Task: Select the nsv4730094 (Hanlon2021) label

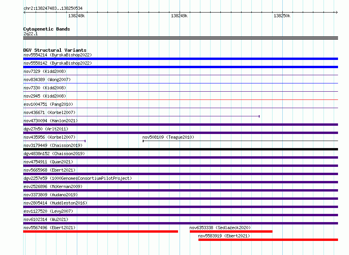Action: point(51,121)
